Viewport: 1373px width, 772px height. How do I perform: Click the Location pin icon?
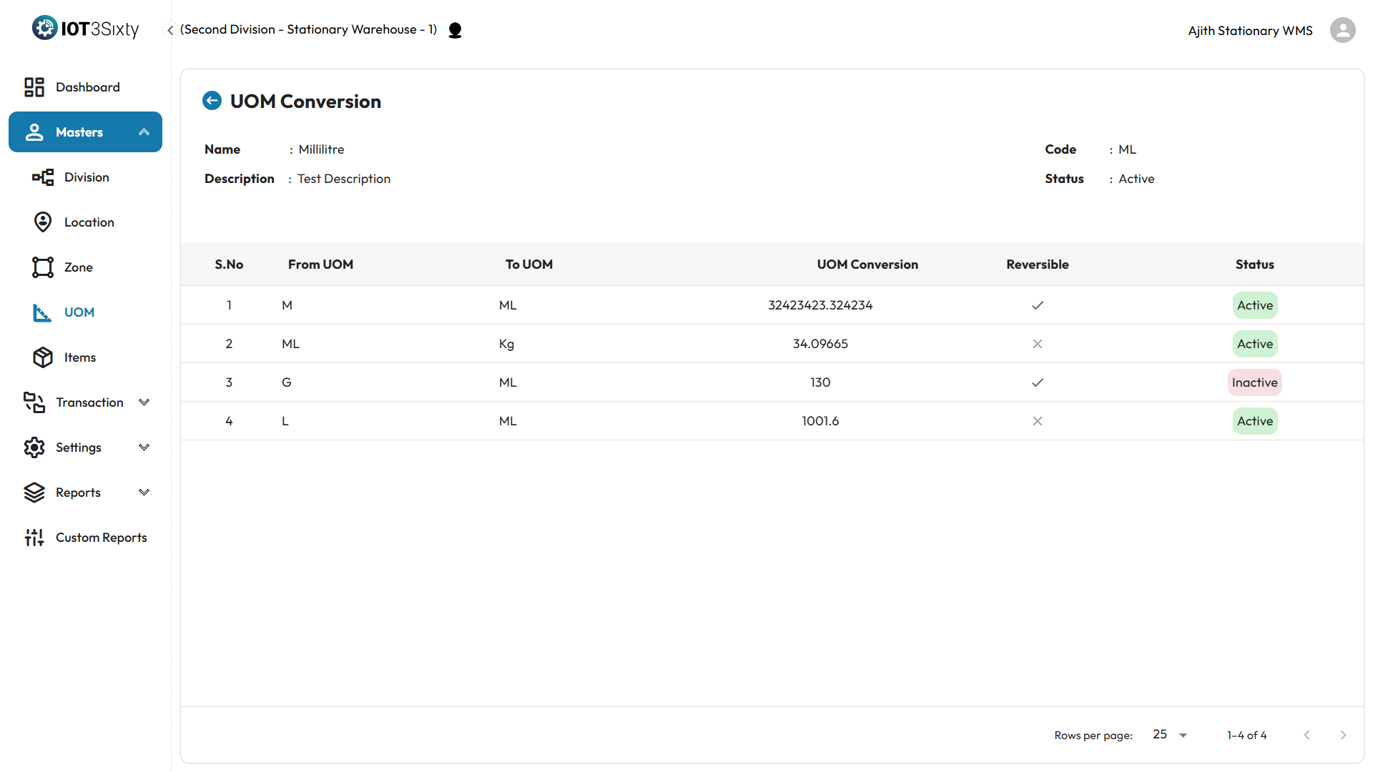point(43,222)
